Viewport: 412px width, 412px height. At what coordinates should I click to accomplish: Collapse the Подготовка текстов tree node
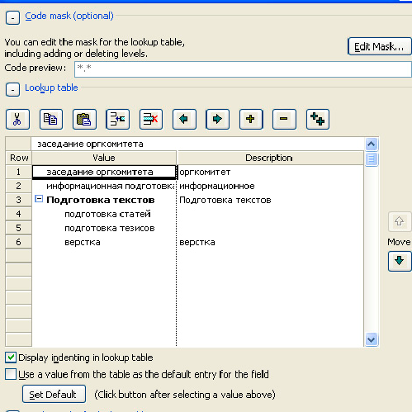click(x=39, y=199)
